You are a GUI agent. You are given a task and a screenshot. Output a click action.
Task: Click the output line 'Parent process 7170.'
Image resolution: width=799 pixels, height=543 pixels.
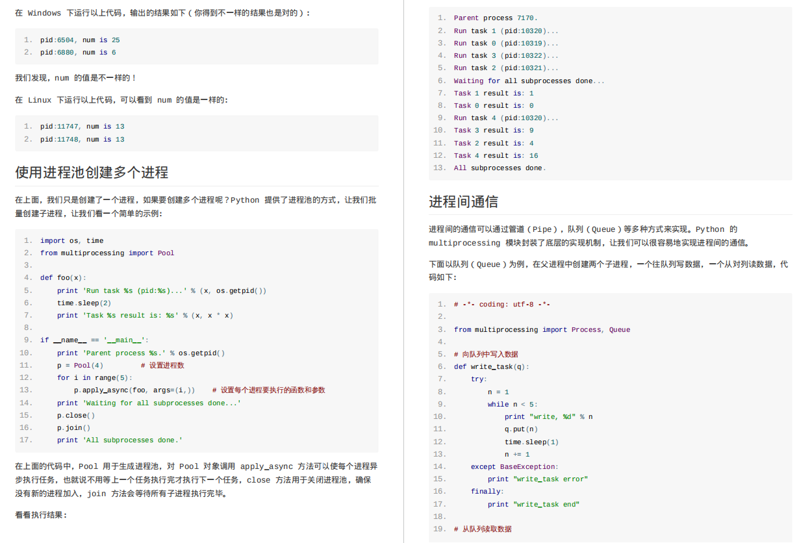pos(495,18)
